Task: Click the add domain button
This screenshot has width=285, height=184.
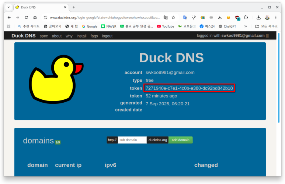Action: coord(181,140)
